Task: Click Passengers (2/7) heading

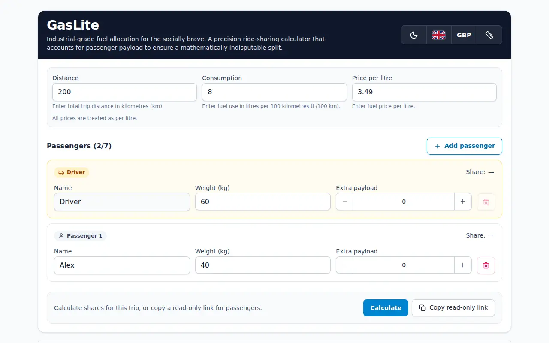Action: (x=79, y=146)
